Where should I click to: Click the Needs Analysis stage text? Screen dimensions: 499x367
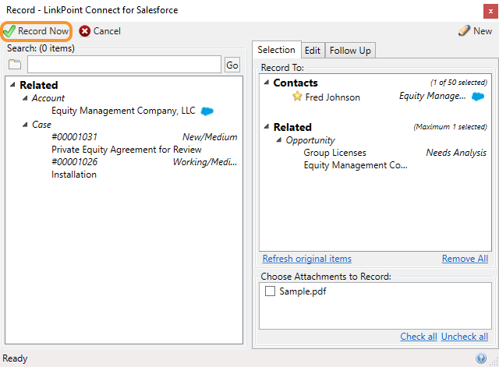(x=456, y=153)
